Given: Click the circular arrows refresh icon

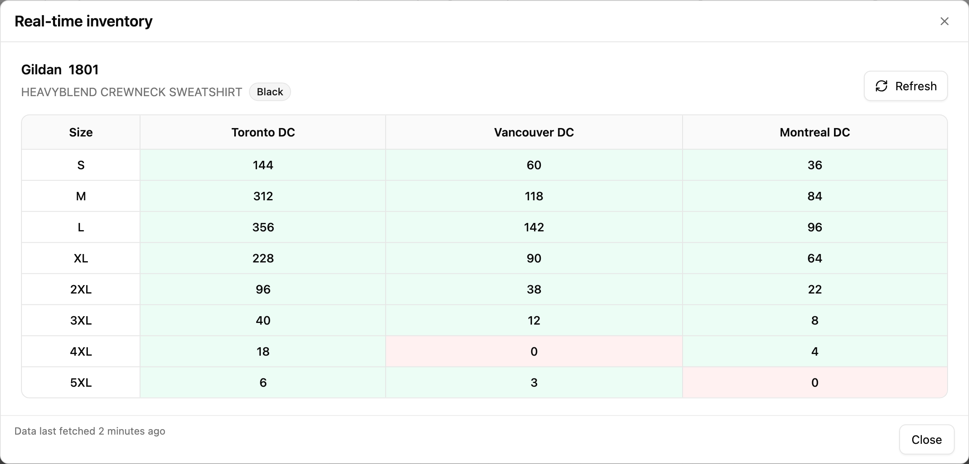Looking at the screenshot, I should [882, 86].
